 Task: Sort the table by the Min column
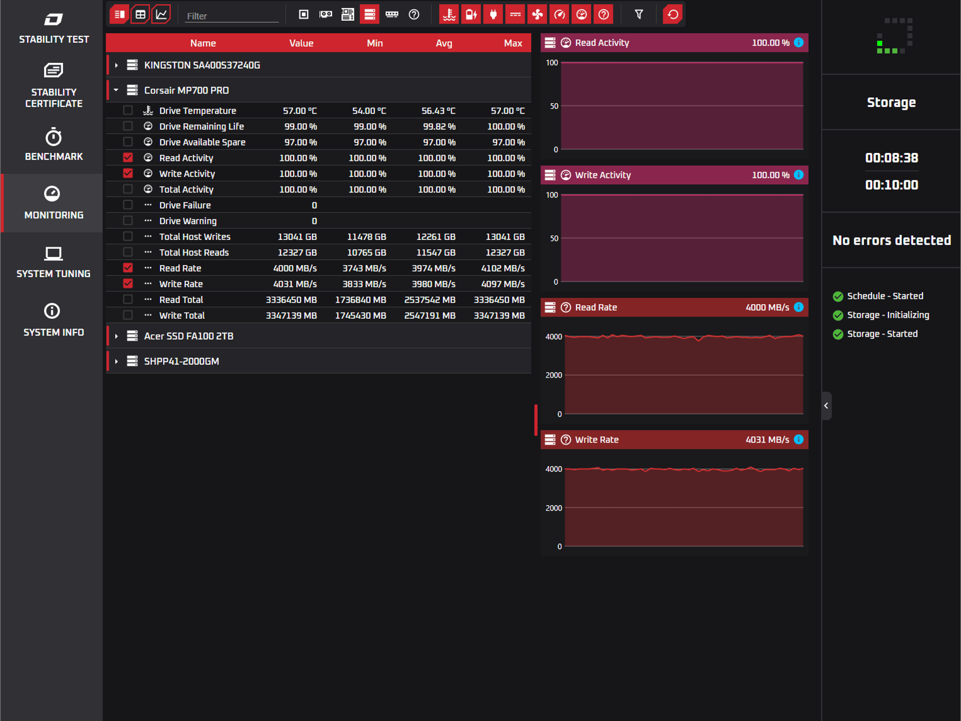pyautogui.click(x=375, y=43)
